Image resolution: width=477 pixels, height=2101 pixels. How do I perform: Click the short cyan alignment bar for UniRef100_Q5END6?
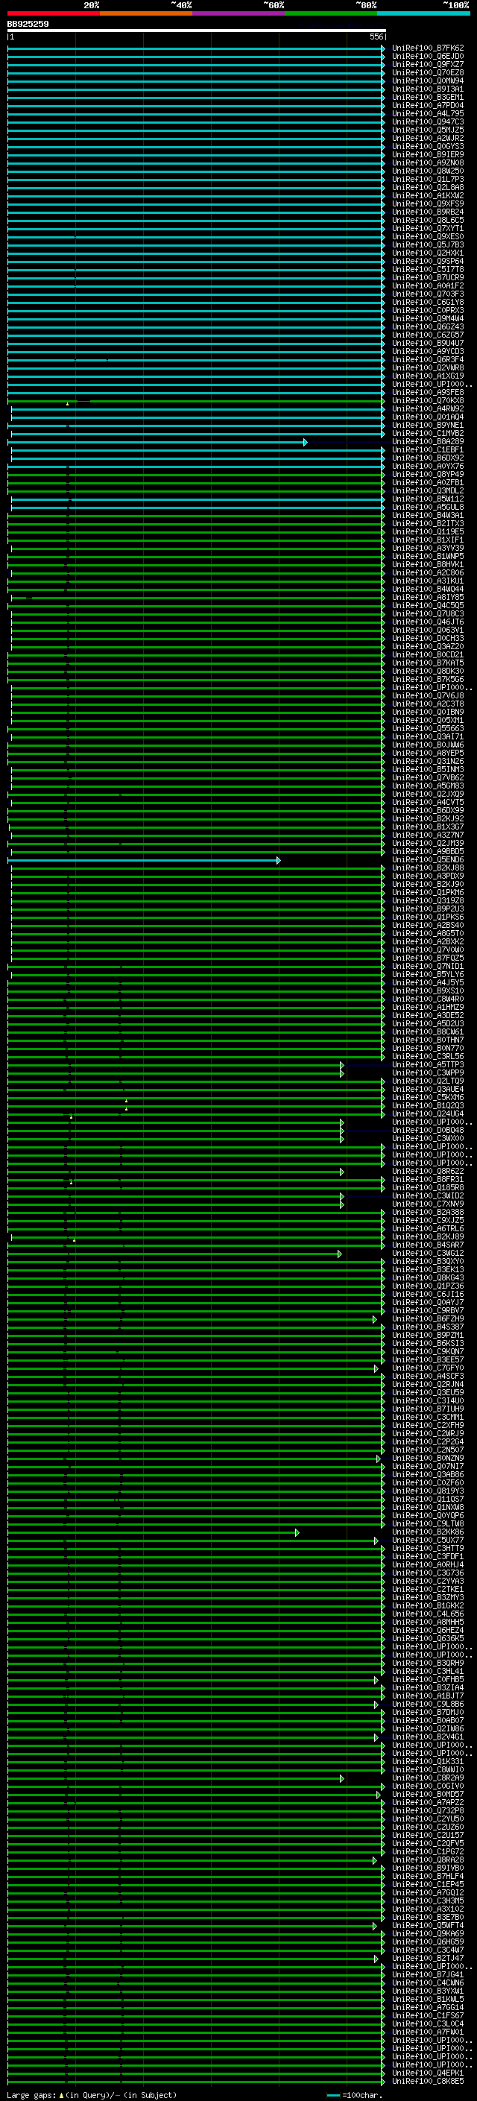click(x=145, y=859)
